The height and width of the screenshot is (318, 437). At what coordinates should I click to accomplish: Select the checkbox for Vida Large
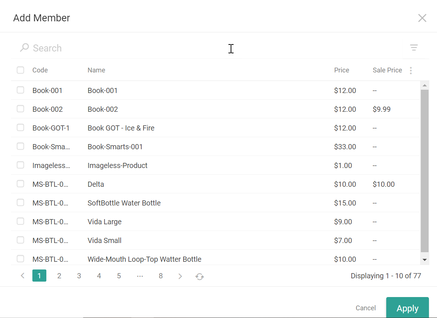point(20,221)
